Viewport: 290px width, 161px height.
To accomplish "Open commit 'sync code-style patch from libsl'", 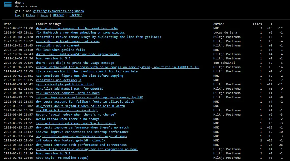I will [x=65, y=84].
